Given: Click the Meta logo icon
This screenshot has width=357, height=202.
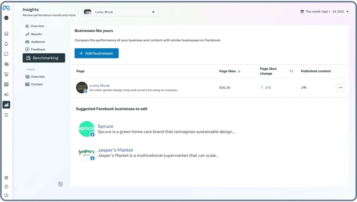Looking at the screenshot, I should tap(6, 8).
